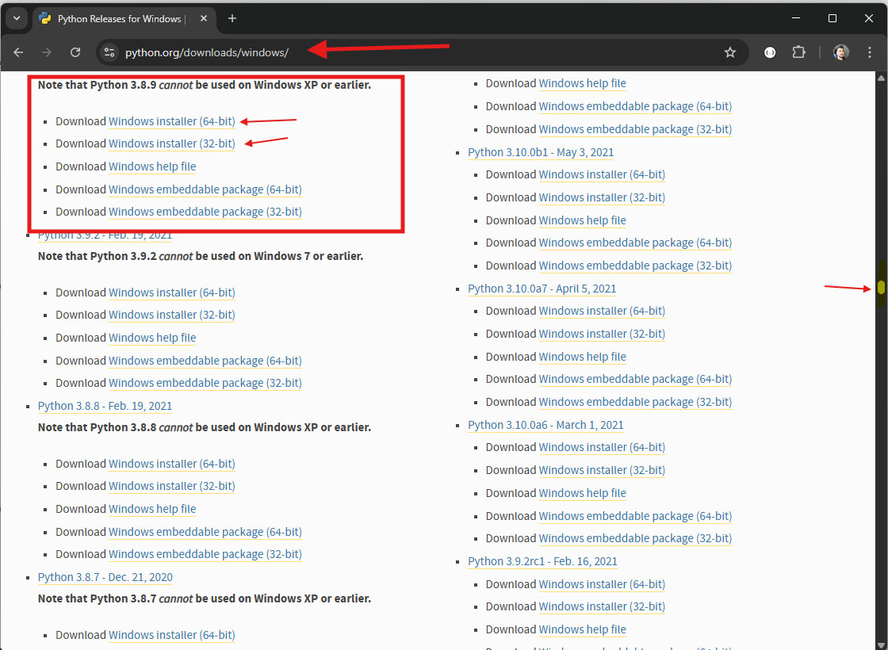Bookmark this page with the star icon
Viewport: 888px width, 650px height.
tap(730, 52)
